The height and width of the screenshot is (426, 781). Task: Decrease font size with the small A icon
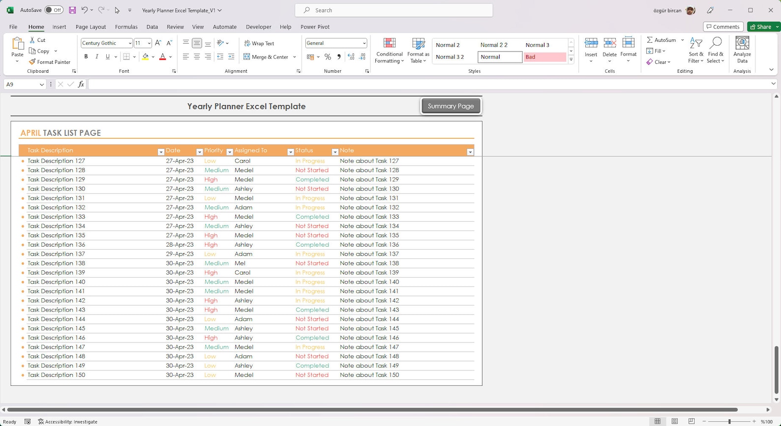[169, 43]
